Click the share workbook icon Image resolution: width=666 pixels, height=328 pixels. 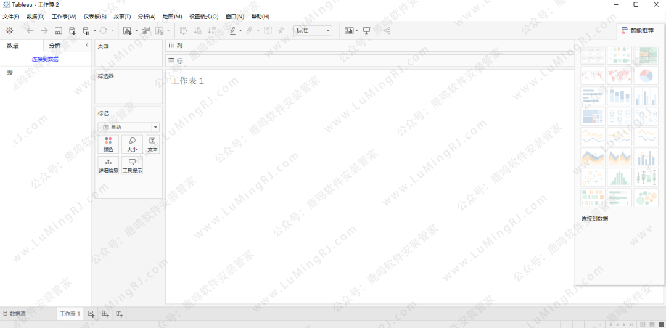coord(387,31)
